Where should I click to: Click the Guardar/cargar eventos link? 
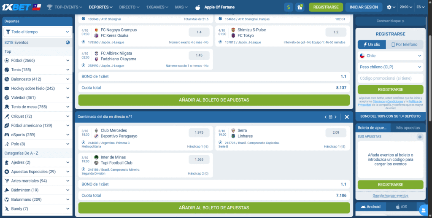pos(390,195)
